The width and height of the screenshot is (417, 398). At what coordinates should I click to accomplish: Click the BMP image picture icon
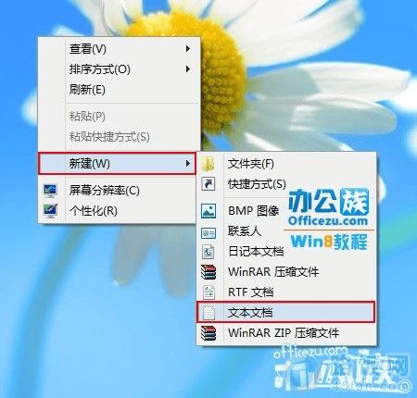[208, 211]
